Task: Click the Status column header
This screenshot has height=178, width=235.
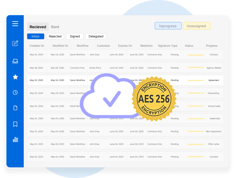Action: tap(189, 46)
